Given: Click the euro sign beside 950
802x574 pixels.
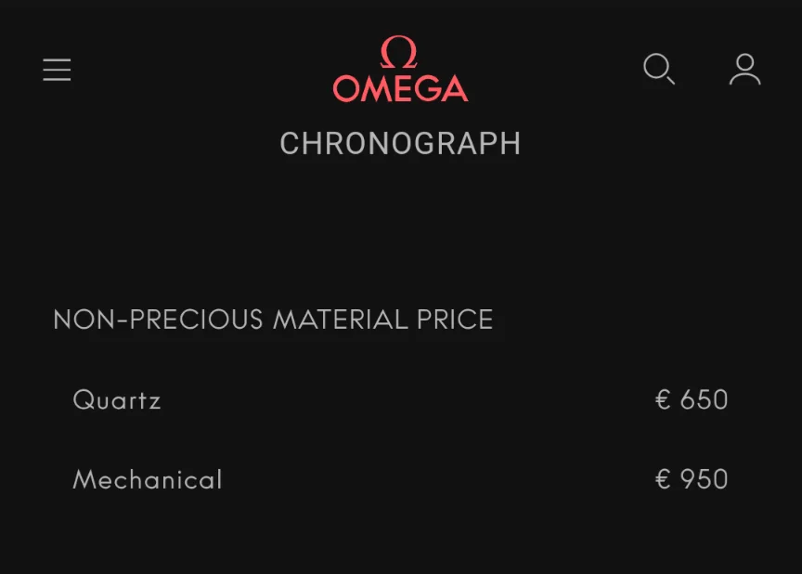Looking at the screenshot, I should click(x=663, y=479).
